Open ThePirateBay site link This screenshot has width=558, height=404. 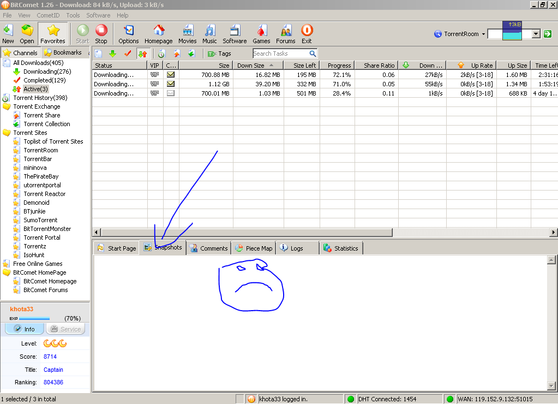[41, 176]
